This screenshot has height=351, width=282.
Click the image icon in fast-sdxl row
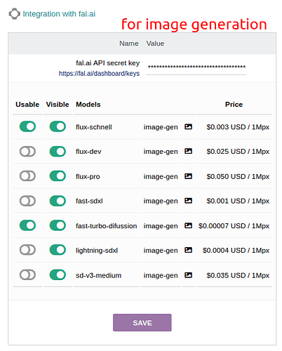click(188, 201)
